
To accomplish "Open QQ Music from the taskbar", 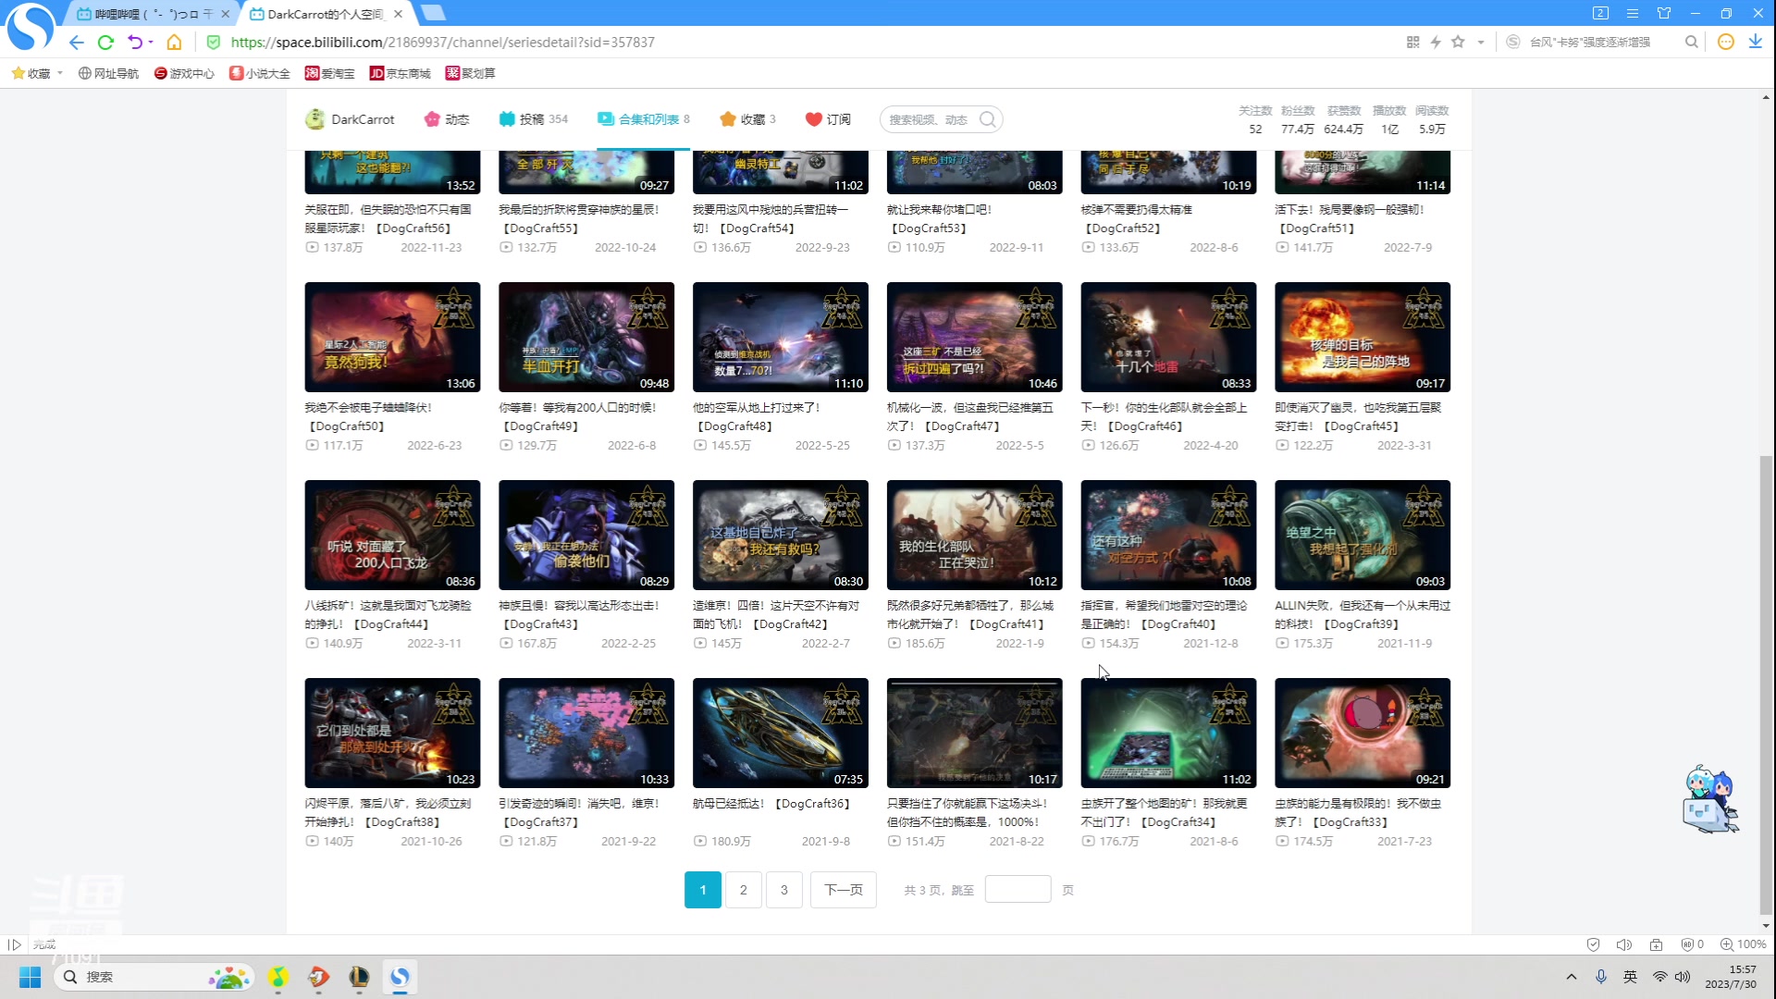I will [278, 977].
